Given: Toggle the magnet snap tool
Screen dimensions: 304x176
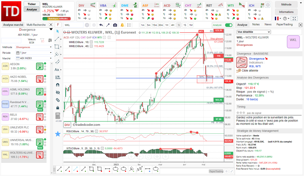Looking at the screenshot, I should tap(58, 85).
